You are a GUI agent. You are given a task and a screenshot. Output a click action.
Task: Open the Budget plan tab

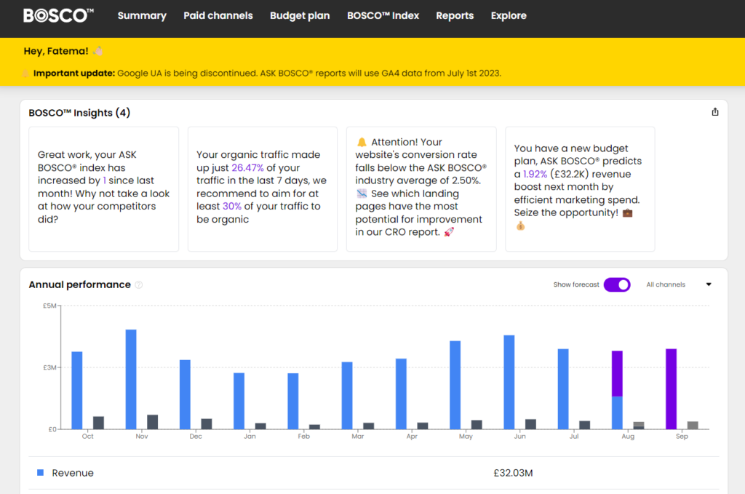coord(300,15)
